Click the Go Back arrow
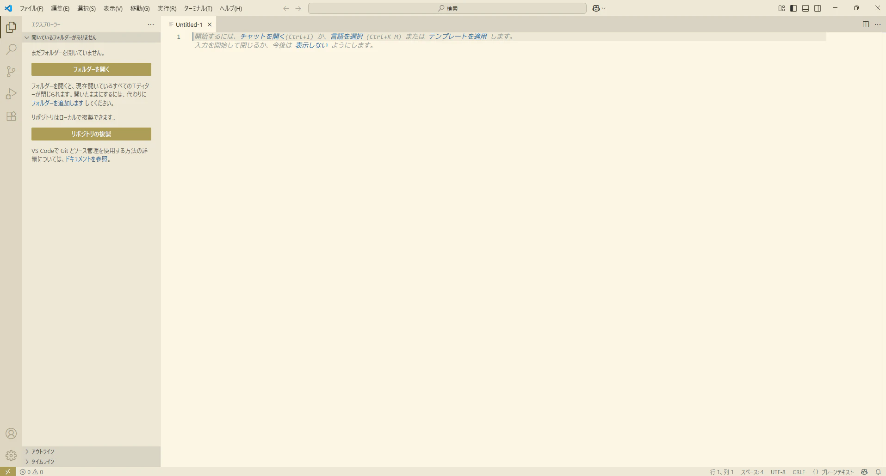The width and height of the screenshot is (886, 476). [x=286, y=8]
